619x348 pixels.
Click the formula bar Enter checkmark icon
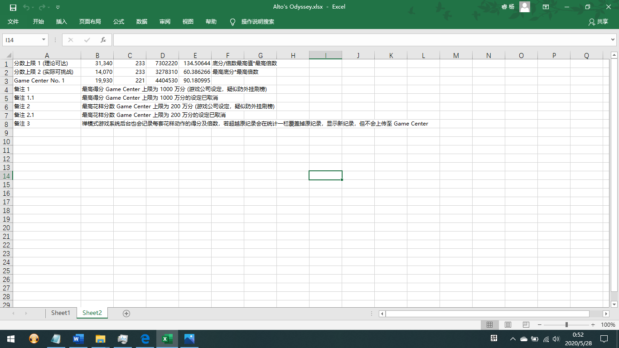[87, 40]
